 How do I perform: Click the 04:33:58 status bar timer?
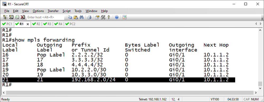click(x=233, y=99)
